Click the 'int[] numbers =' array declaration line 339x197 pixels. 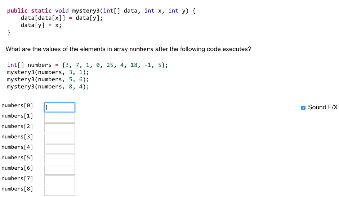tap(87, 65)
